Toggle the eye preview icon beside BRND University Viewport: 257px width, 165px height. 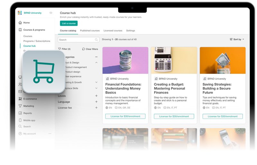(x=51, y=13)
